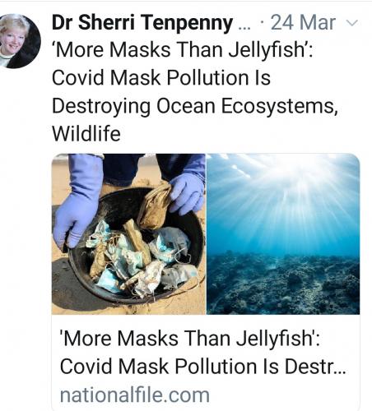The width and height of the screenshot is (372, 411).
Task: Select tweet line 'Covid Mask Pollution Is'
Action: pos(161,78)
